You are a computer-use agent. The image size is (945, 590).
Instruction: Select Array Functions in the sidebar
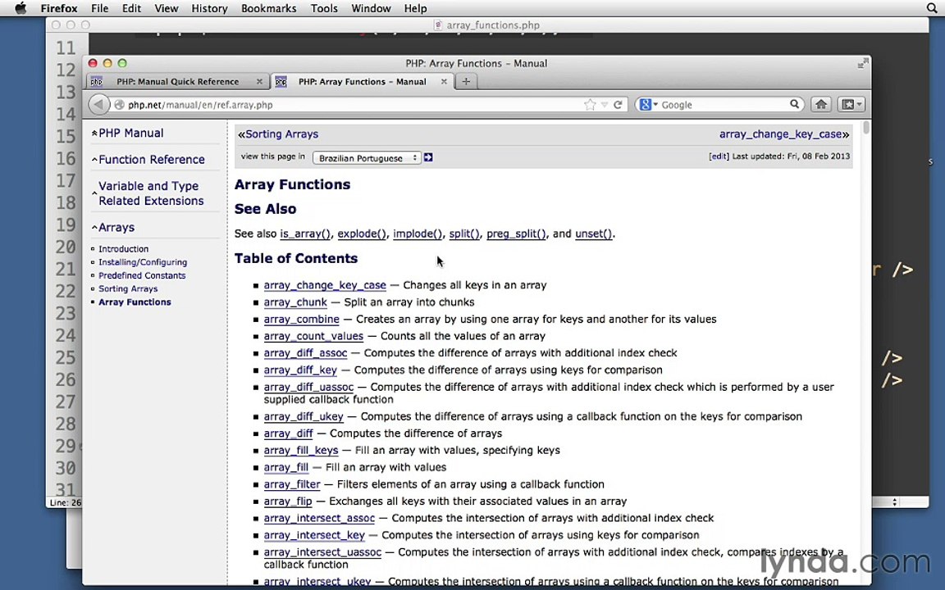click(135, 302)
